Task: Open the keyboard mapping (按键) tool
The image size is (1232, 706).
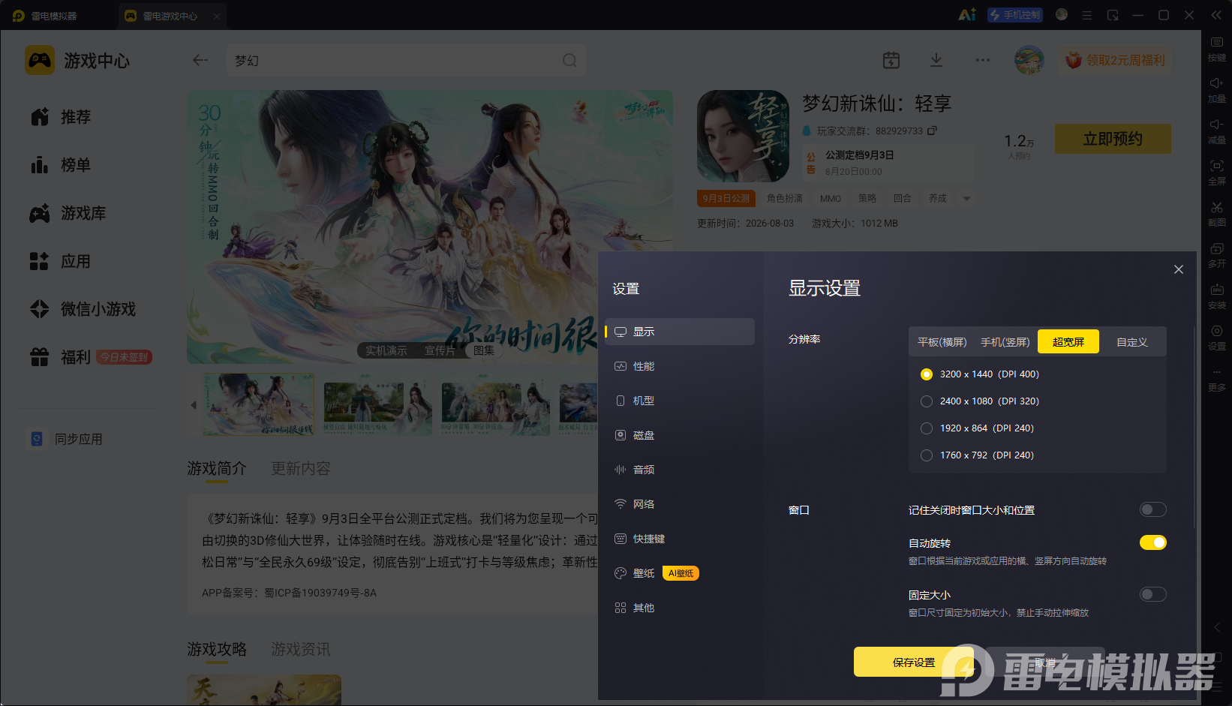Action: (1216, 48)
